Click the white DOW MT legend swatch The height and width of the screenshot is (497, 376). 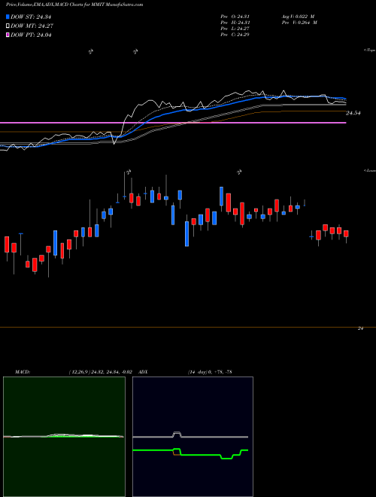click(8, 26)
